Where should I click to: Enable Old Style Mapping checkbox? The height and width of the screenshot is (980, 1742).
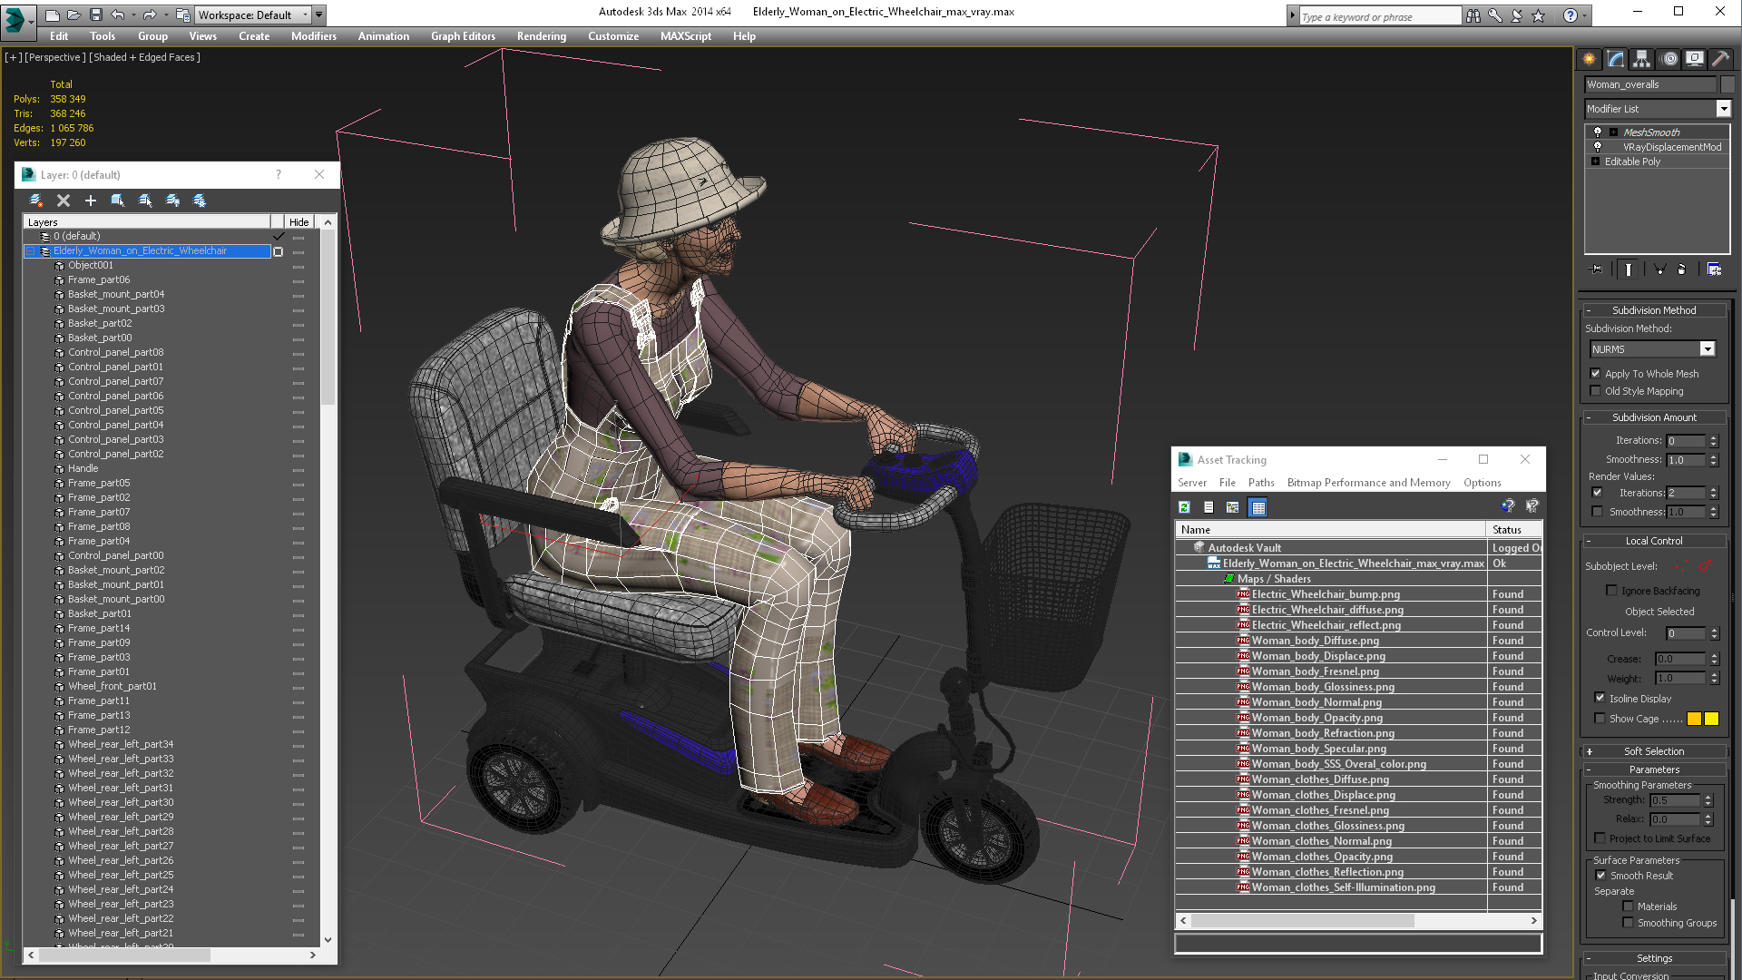coord(1596,391)
